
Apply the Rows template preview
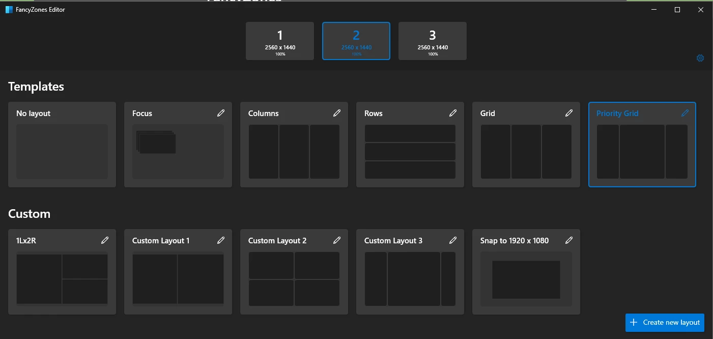tap(410, 152)
